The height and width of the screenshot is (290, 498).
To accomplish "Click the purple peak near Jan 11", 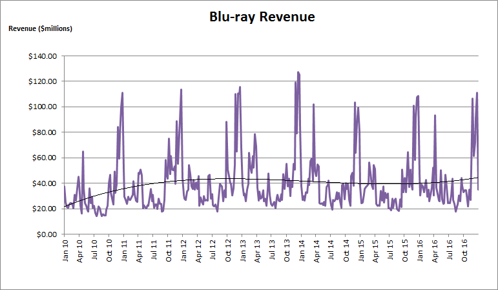I will [x=122, y=93].
